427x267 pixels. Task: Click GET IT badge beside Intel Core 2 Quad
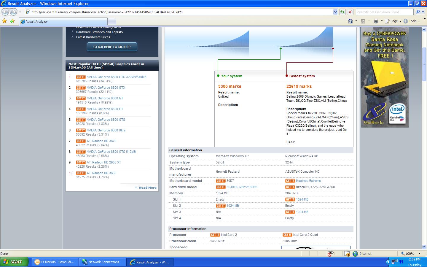287,235
